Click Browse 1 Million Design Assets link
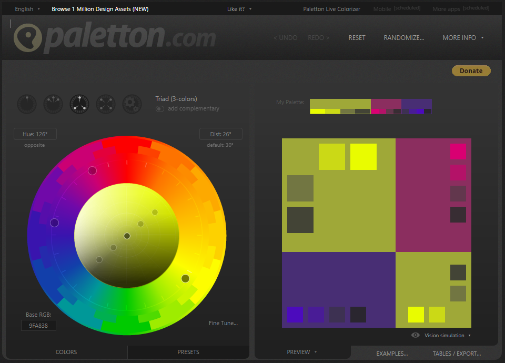Viewport: 505px width, 363px height. [x=100, y=9]
